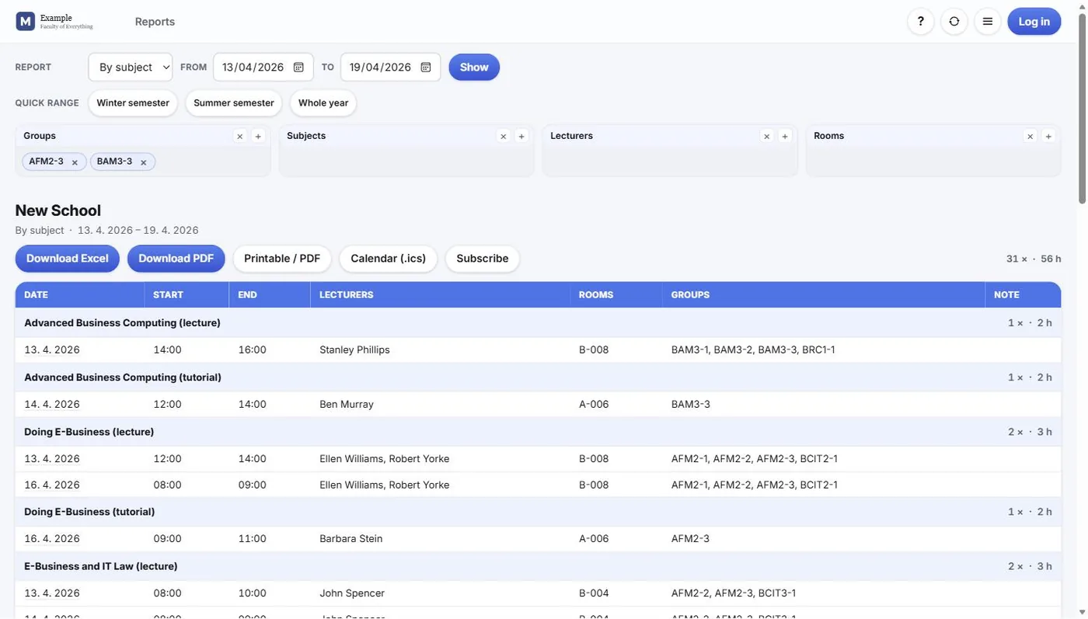Click lecturer Barbara Stein
Screen dimensions: 1088x619
351,539
